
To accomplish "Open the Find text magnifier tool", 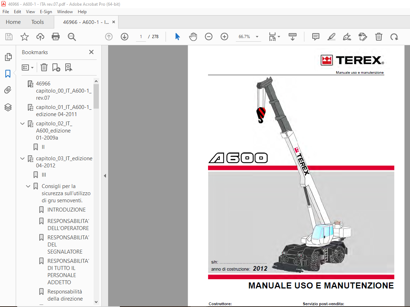I will (x=72, y=37).
